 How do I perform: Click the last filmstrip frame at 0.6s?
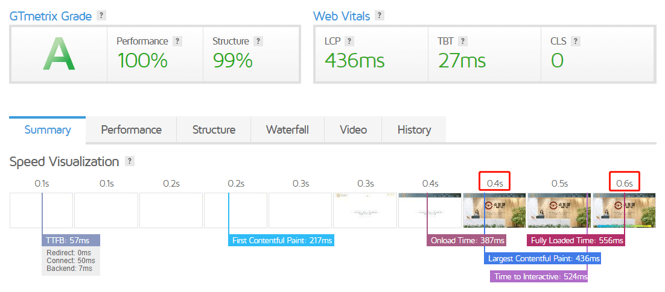(624, 210)
